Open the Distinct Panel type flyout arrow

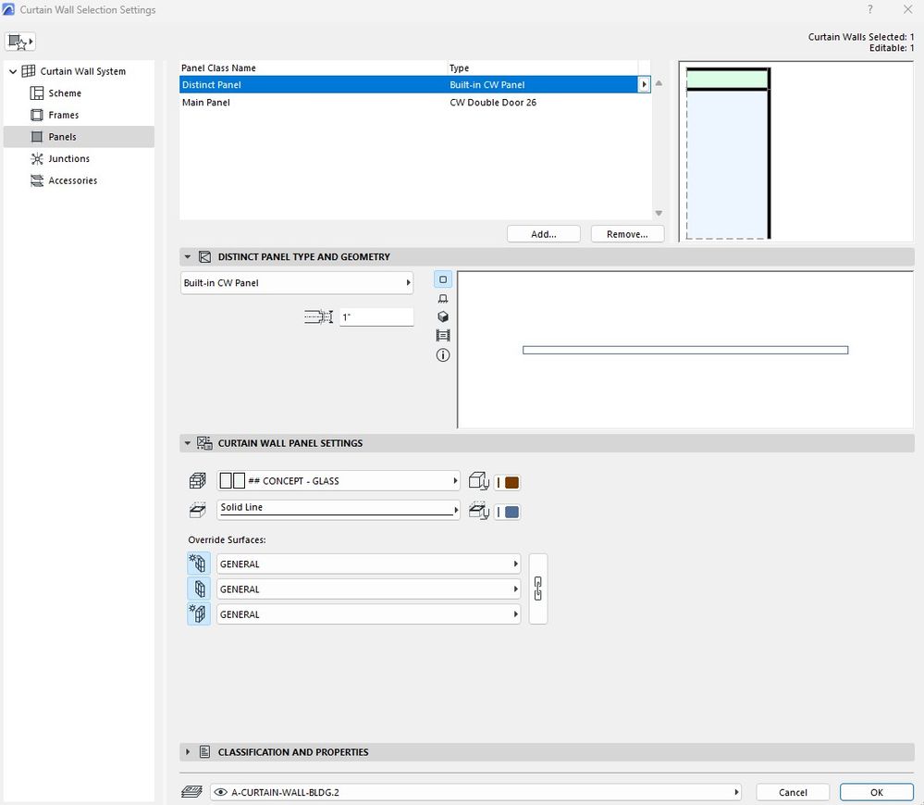[644, 85]
